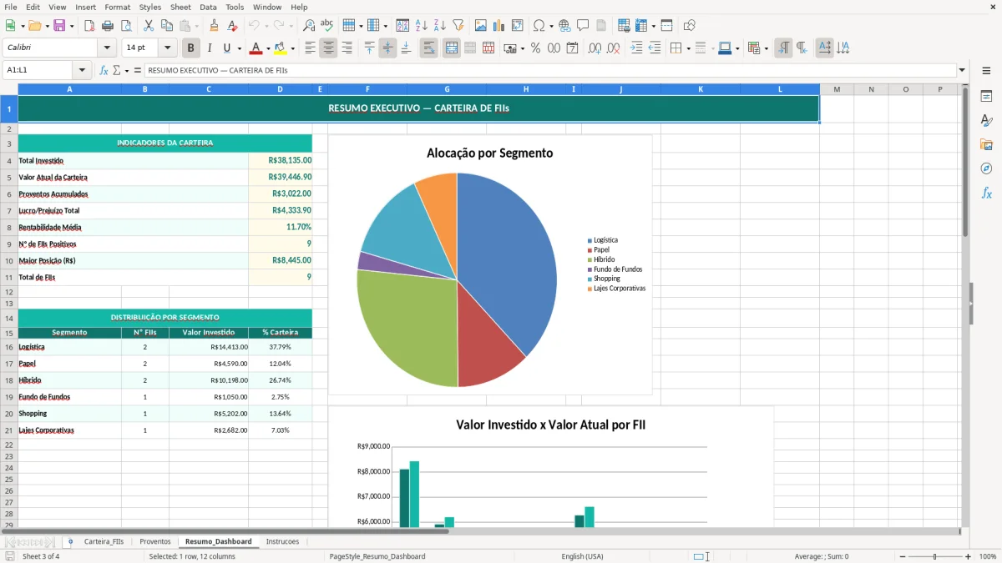Expand the formula bar

[x=962, y=71]
